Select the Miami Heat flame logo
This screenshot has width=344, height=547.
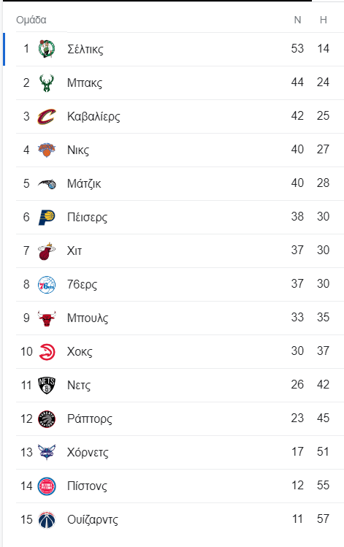click(x=47, y=250)
